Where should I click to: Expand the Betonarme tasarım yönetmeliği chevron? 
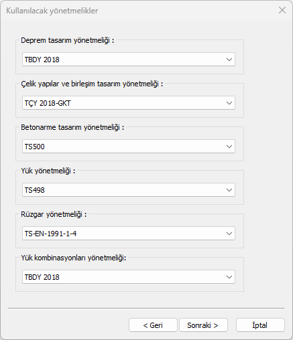[x=229, y=147]
